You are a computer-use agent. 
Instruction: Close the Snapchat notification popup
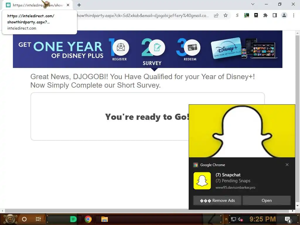[287, 165]
